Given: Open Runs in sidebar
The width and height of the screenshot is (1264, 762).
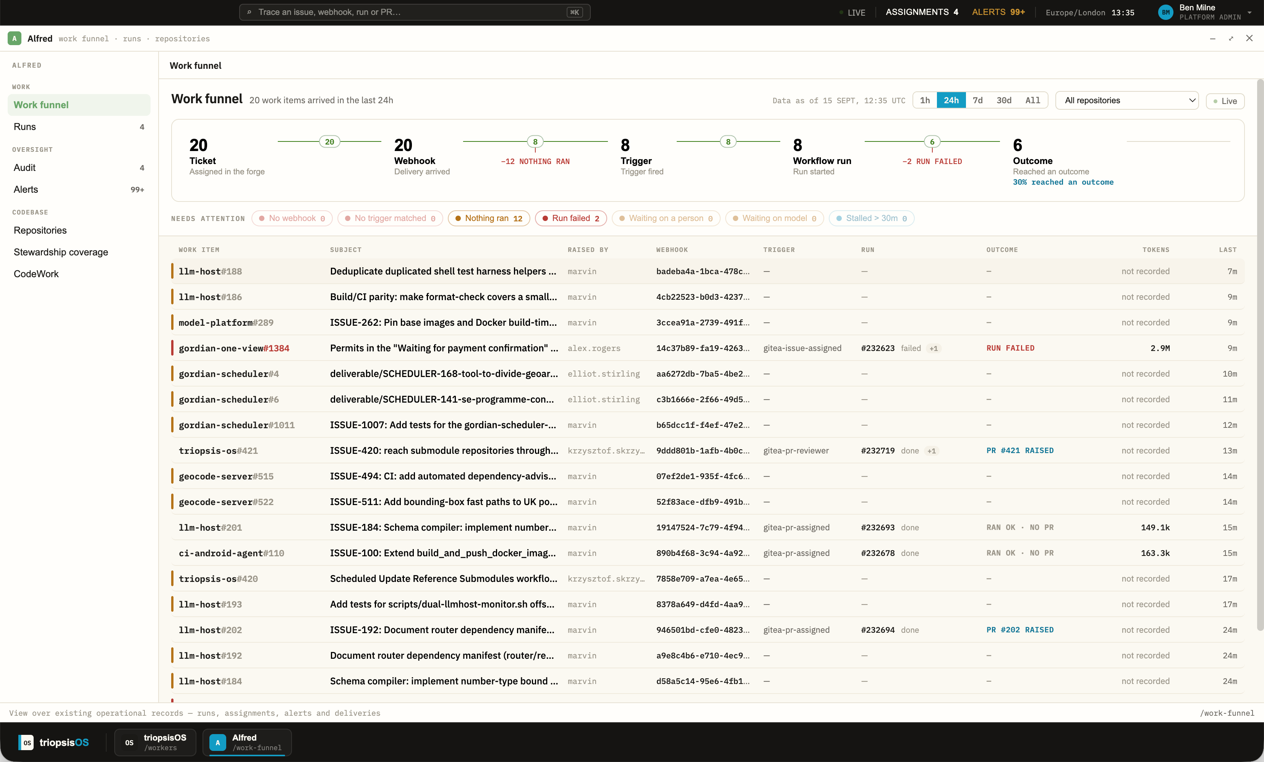Looking at the screenshot, I should coord(79,127).
